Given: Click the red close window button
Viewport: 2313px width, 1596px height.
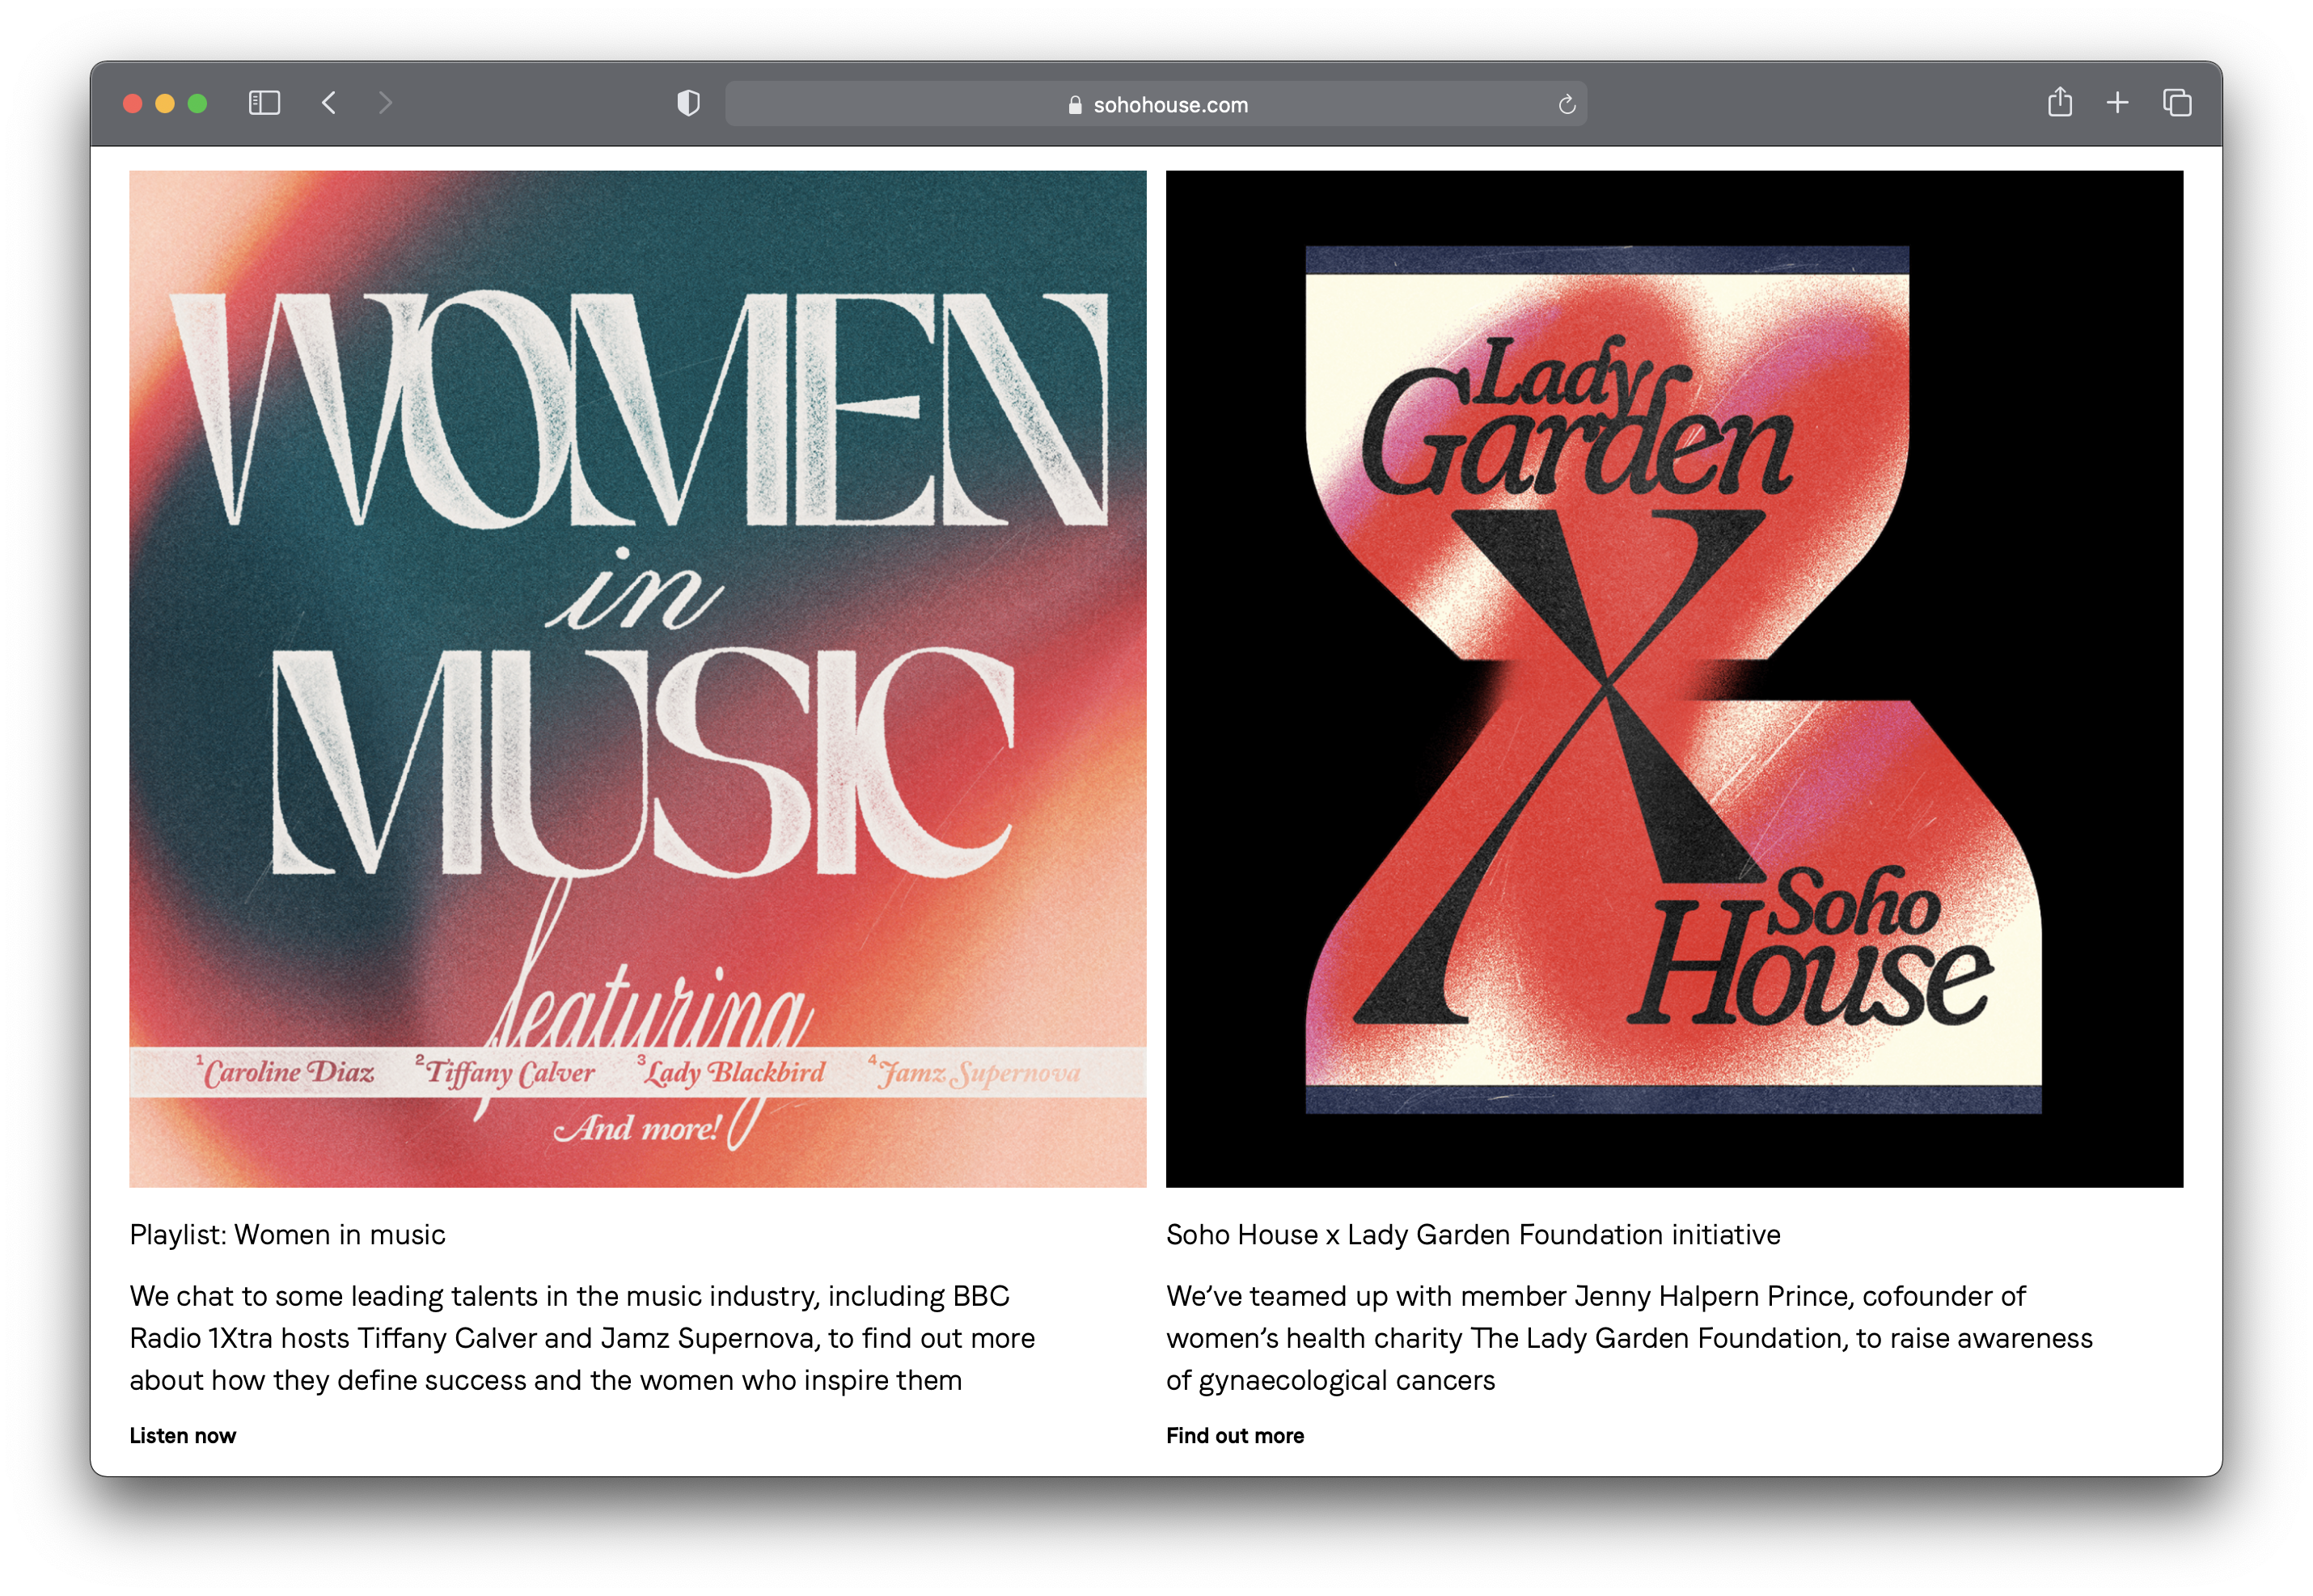Looking at the screenshot, I should click(132, 104).
